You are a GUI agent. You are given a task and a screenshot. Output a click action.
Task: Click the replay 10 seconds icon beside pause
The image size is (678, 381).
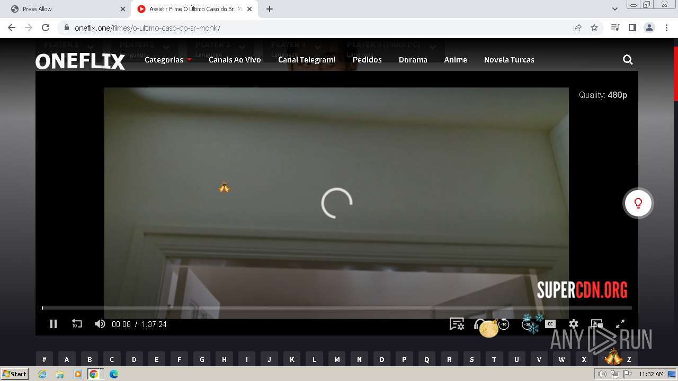(x=77, y=324)
